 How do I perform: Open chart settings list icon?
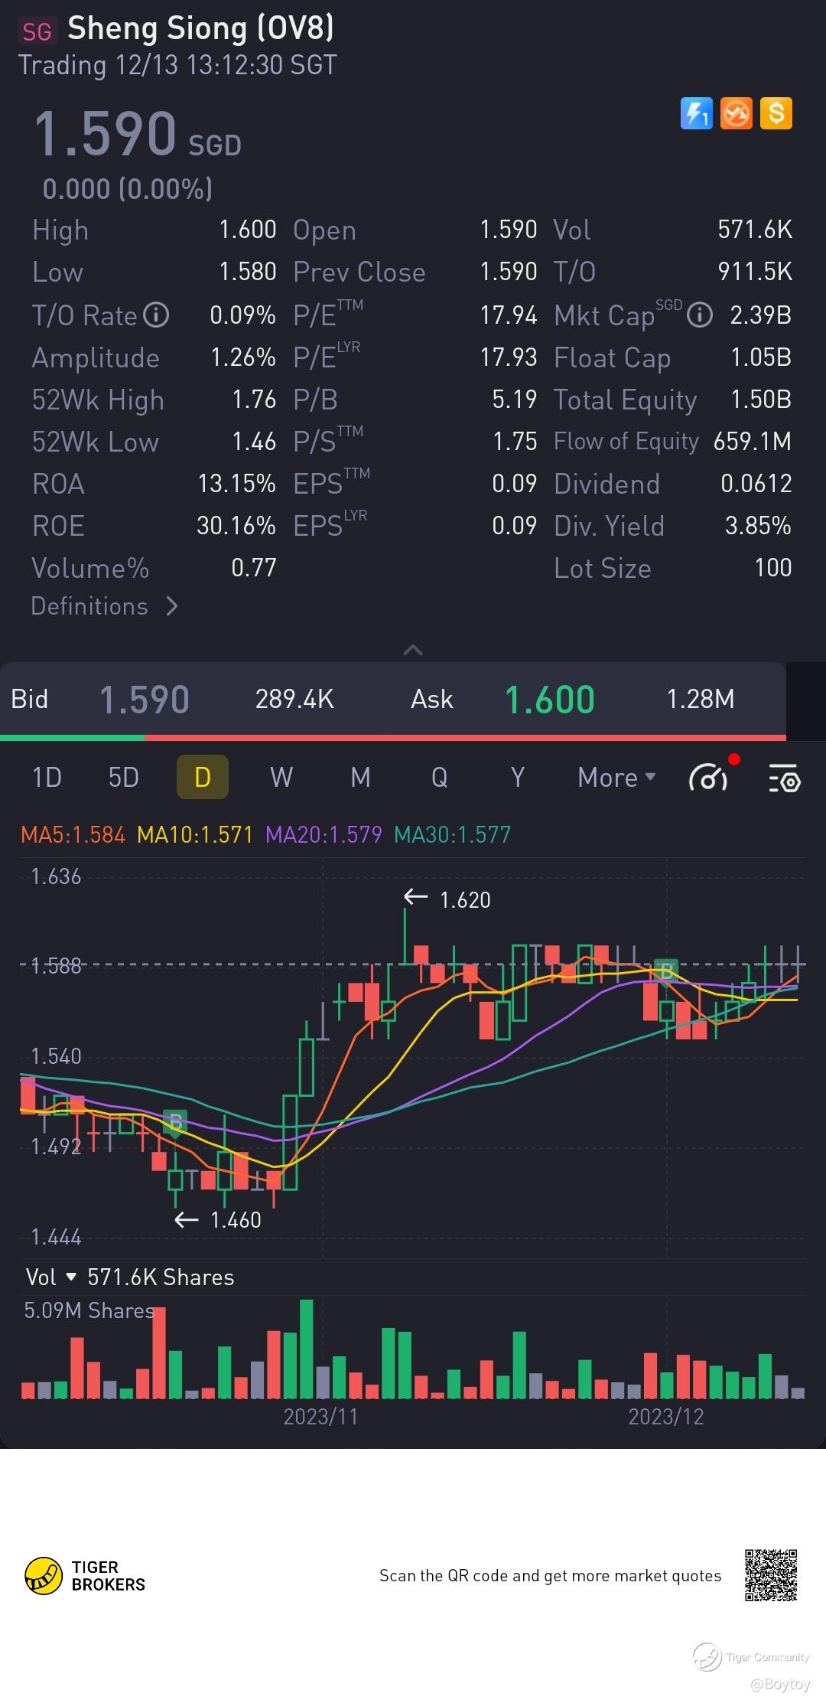pos(784,777)
